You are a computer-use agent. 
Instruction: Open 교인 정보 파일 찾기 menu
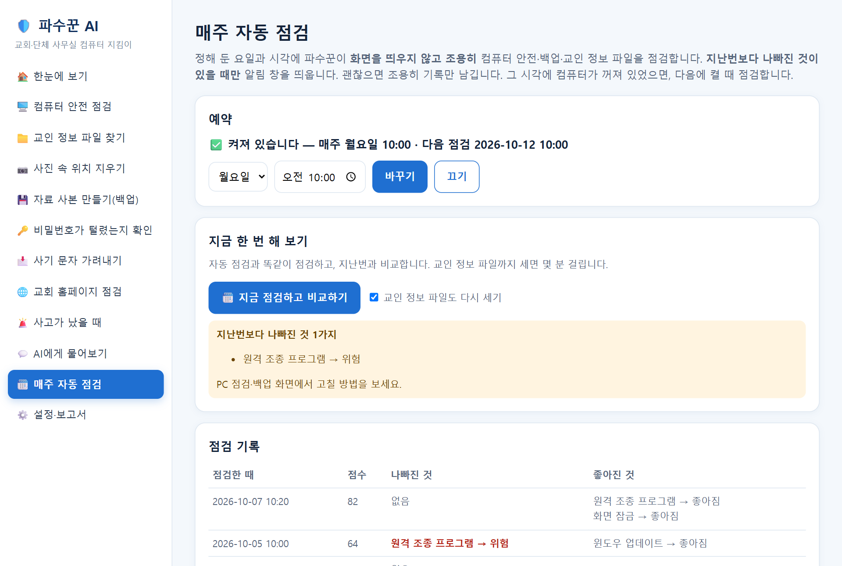coord(86,138)
